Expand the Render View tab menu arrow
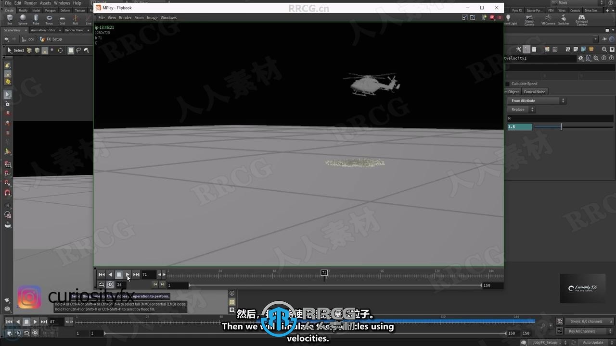This screenshot has width=616, height=346. [87, 30]
